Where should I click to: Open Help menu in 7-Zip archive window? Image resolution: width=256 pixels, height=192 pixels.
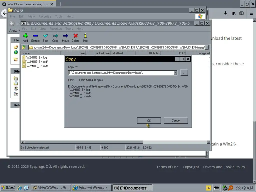tap(80, 29)
